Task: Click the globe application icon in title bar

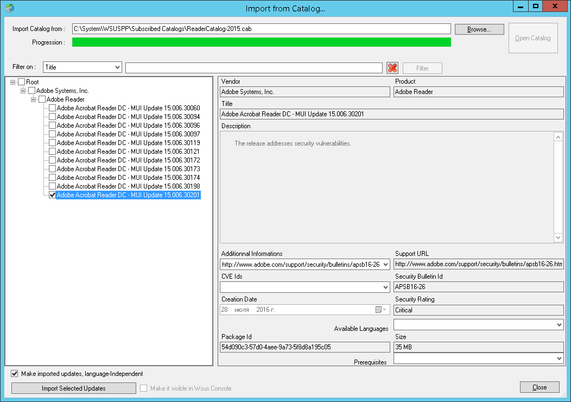Action: coord(10,8)
